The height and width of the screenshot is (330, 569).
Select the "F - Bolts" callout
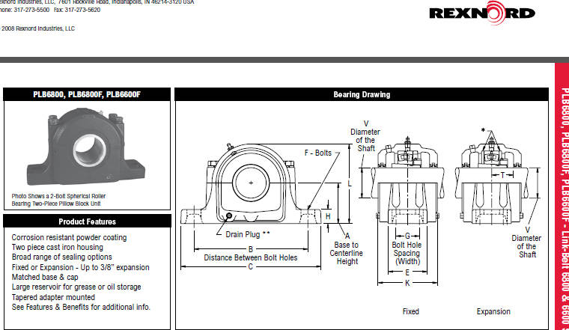317,153
